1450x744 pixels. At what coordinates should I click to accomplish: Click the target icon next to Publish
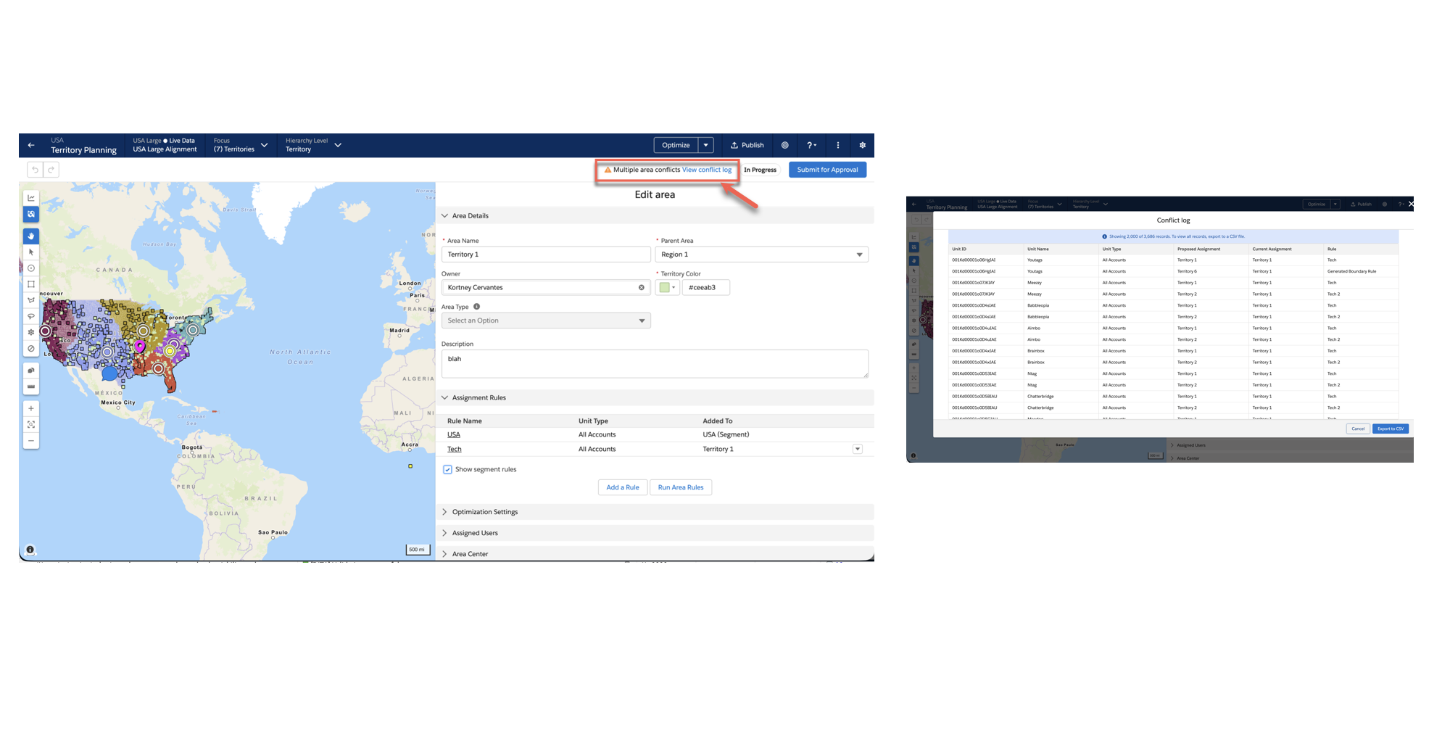coord(784,145)
